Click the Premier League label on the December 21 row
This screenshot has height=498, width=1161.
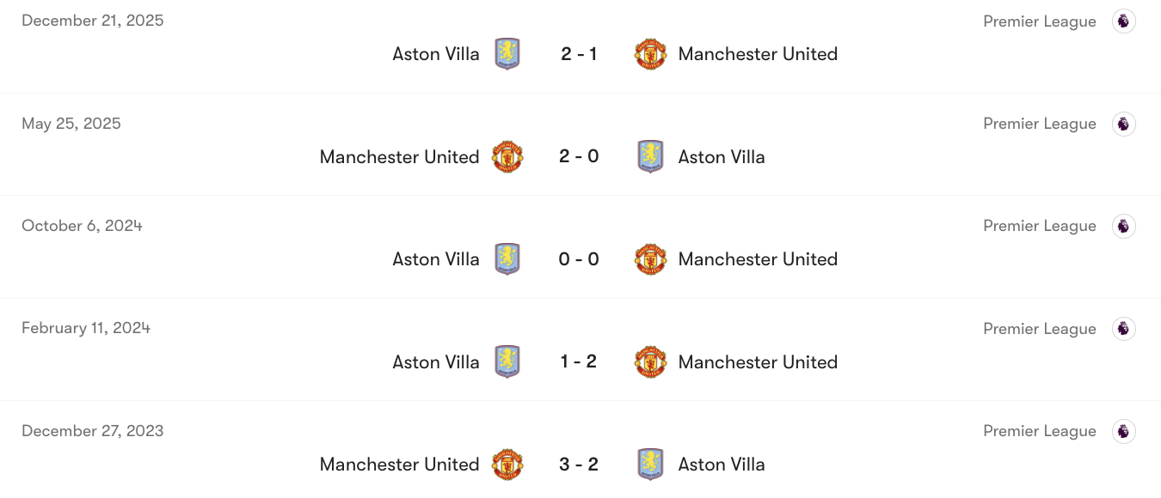1040,21
